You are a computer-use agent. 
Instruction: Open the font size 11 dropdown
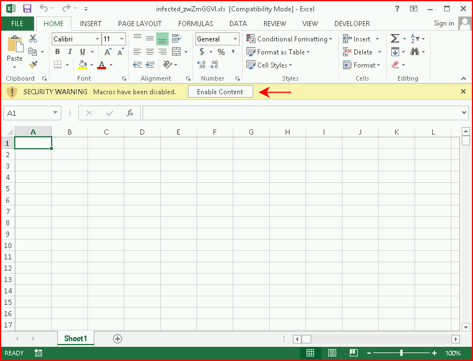[x=122, y=39]
